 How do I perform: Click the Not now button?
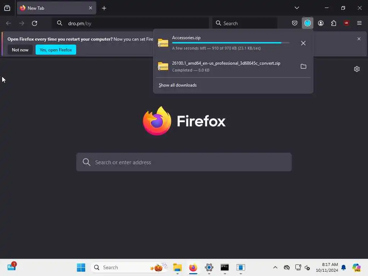(x=20, y=50)
